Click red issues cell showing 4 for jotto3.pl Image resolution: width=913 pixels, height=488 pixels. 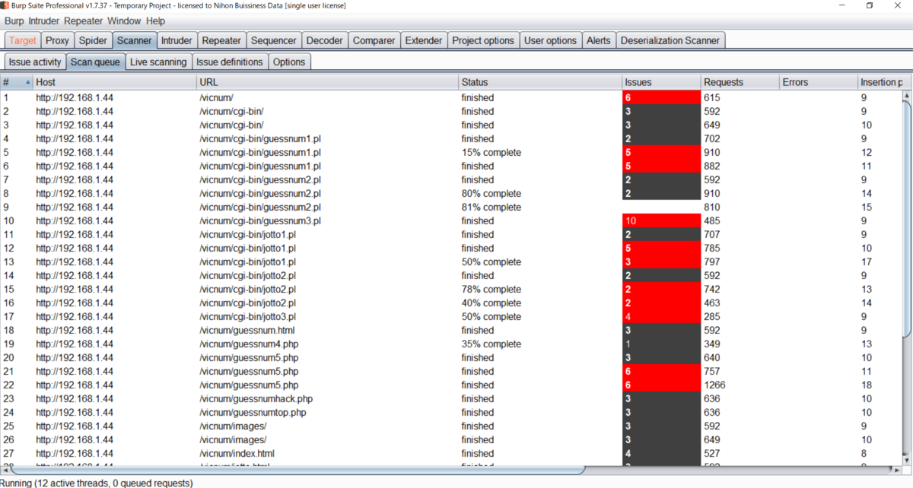point(661,317)
